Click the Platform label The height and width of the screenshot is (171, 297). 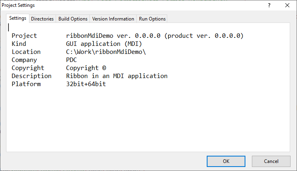[26, 84]
